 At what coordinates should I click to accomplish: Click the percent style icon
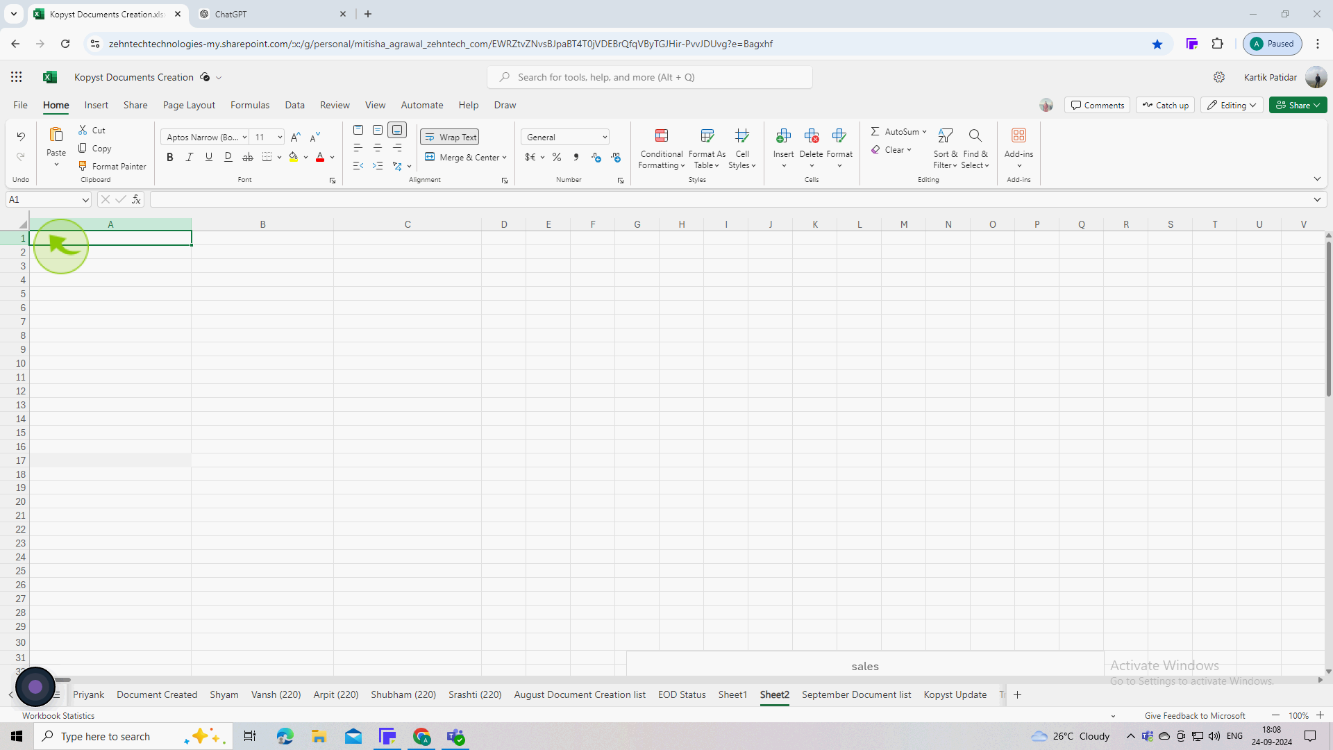click(x=557, y=157)
